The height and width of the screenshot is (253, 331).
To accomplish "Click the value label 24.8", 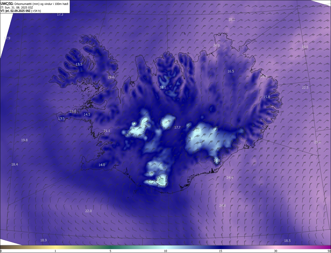I will click(x=222, y=205).
